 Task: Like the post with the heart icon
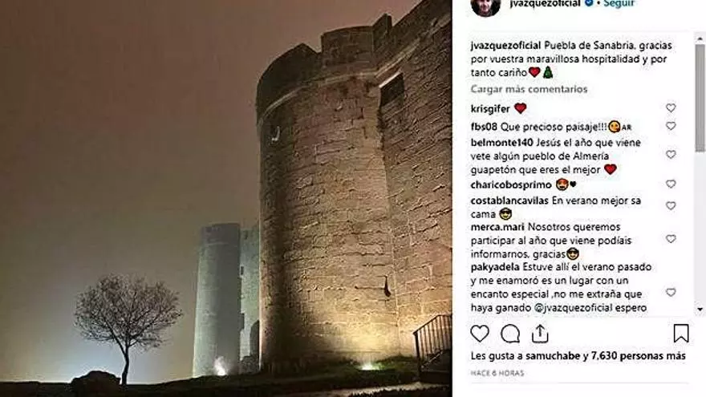[480, 334]
